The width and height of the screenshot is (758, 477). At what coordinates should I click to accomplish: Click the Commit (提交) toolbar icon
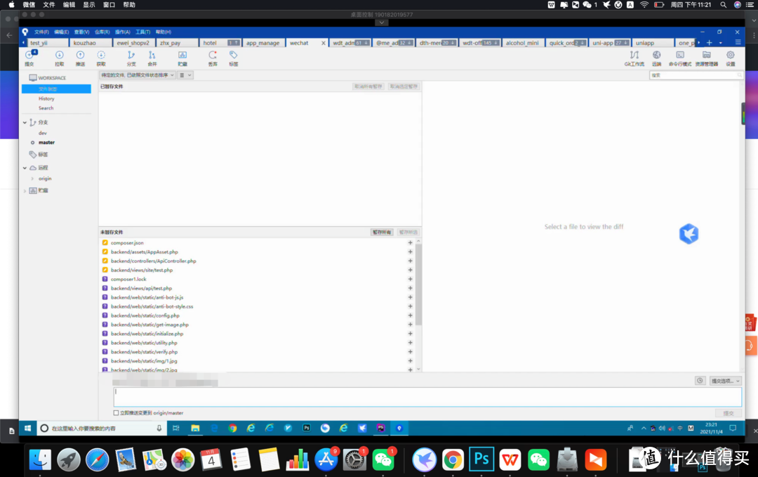tap(30, 58)
